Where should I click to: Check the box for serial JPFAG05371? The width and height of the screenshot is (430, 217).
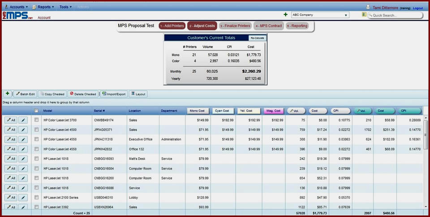point(36,129)
